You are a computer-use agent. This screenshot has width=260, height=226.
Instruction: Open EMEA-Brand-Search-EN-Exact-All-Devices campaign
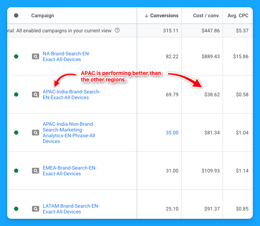(70, 171)
